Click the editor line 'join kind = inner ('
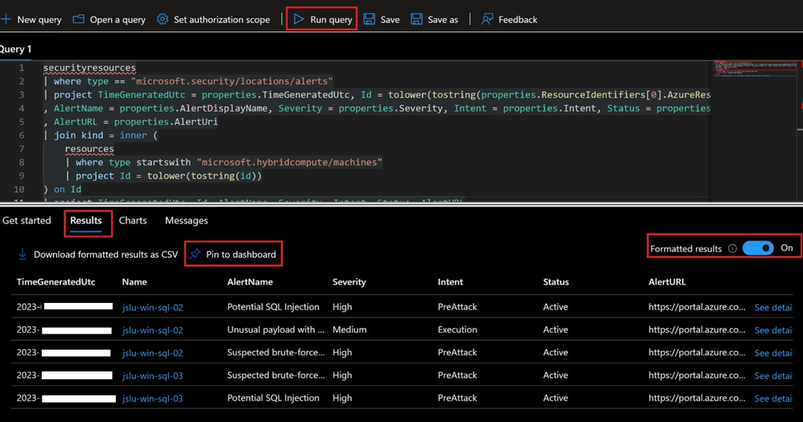Image resolution: width=803 pixels, height=422 pixels. (101, 135)
